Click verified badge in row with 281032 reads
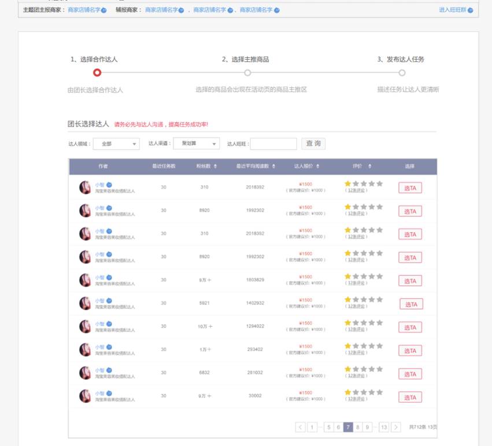 click(x=109, y=370)
